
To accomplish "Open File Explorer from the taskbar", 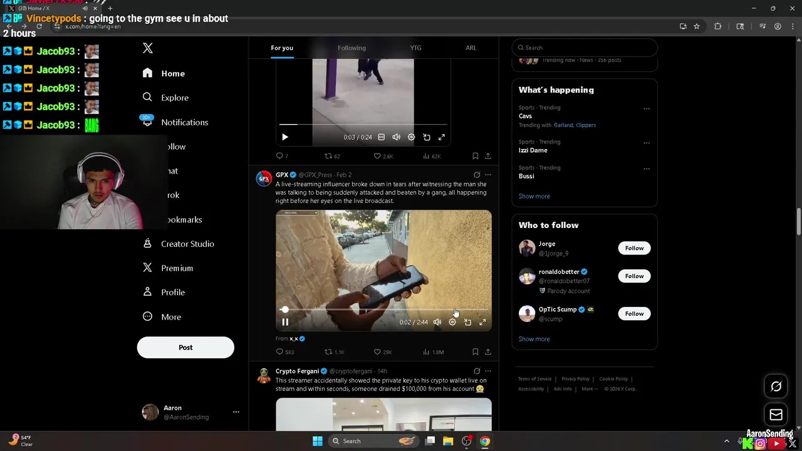I will click(x=448, y=441).
